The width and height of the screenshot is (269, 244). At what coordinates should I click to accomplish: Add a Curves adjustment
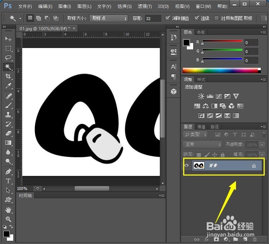(x=219, y=96)
